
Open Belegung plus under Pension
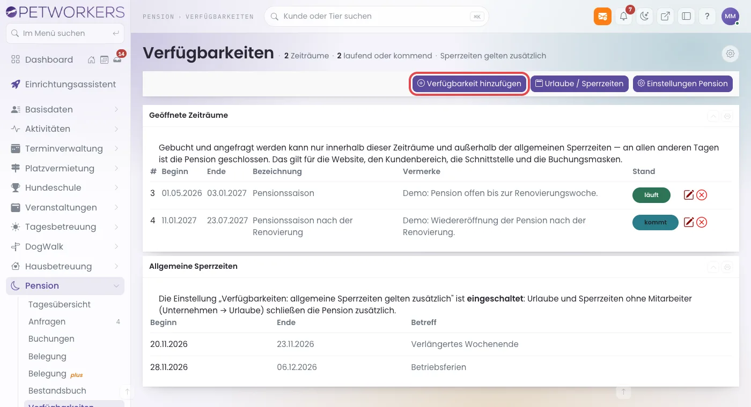56,373
